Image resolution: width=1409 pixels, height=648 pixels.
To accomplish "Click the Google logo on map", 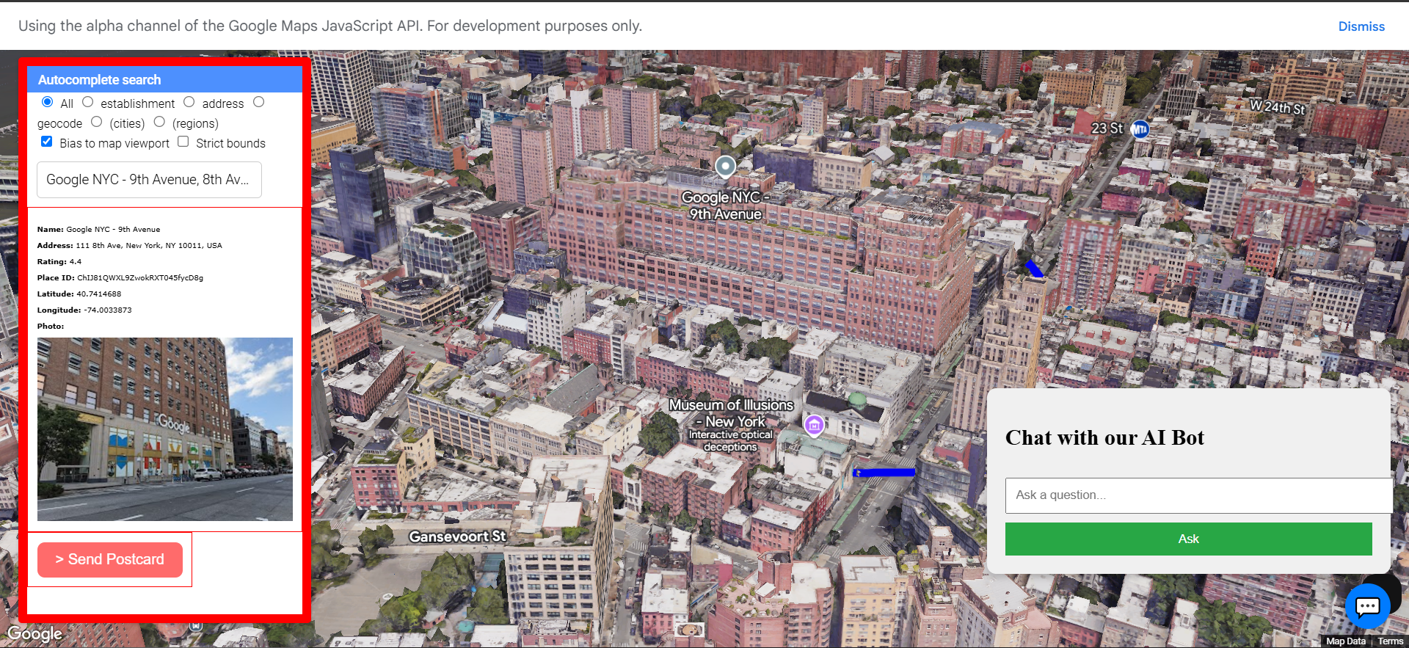I will pyautogui.click(x=34, y=634).
